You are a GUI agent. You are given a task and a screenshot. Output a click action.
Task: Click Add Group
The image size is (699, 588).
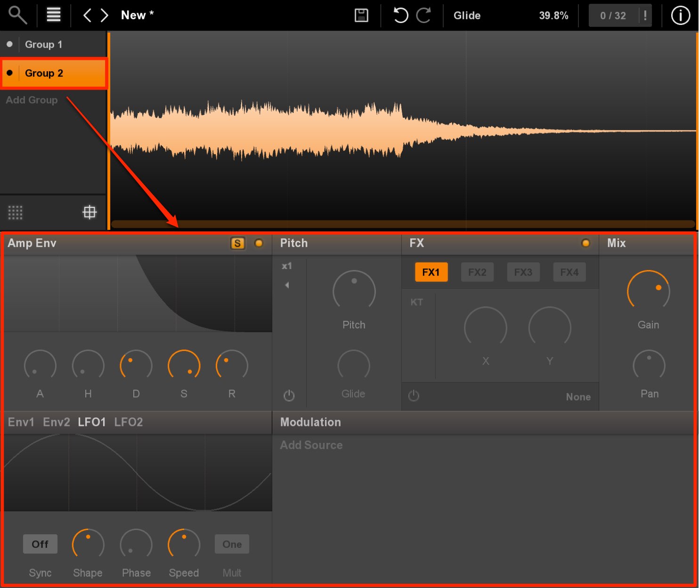[x=32, y=100]
